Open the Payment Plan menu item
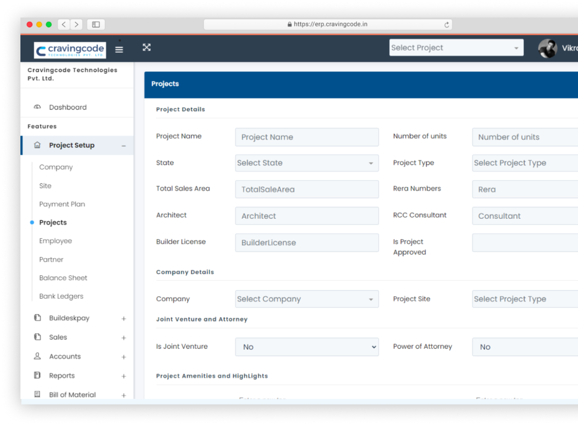Screen dimensions: 578x426 [62, 204]
